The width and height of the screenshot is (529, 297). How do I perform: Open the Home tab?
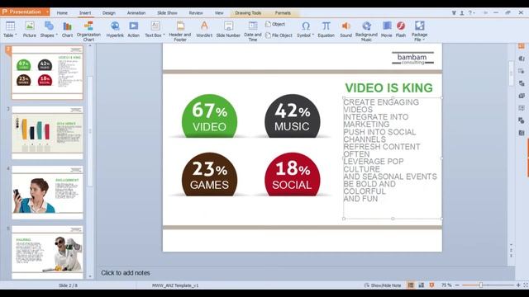[x=62, y=13]
